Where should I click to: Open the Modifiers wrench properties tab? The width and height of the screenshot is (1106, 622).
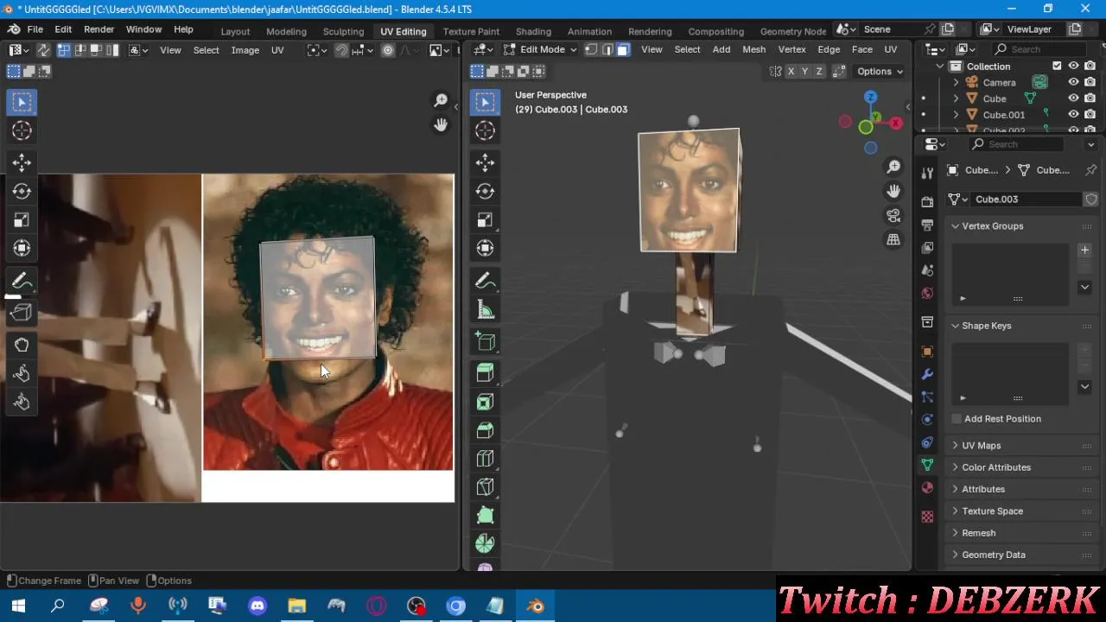click(927, 374)
